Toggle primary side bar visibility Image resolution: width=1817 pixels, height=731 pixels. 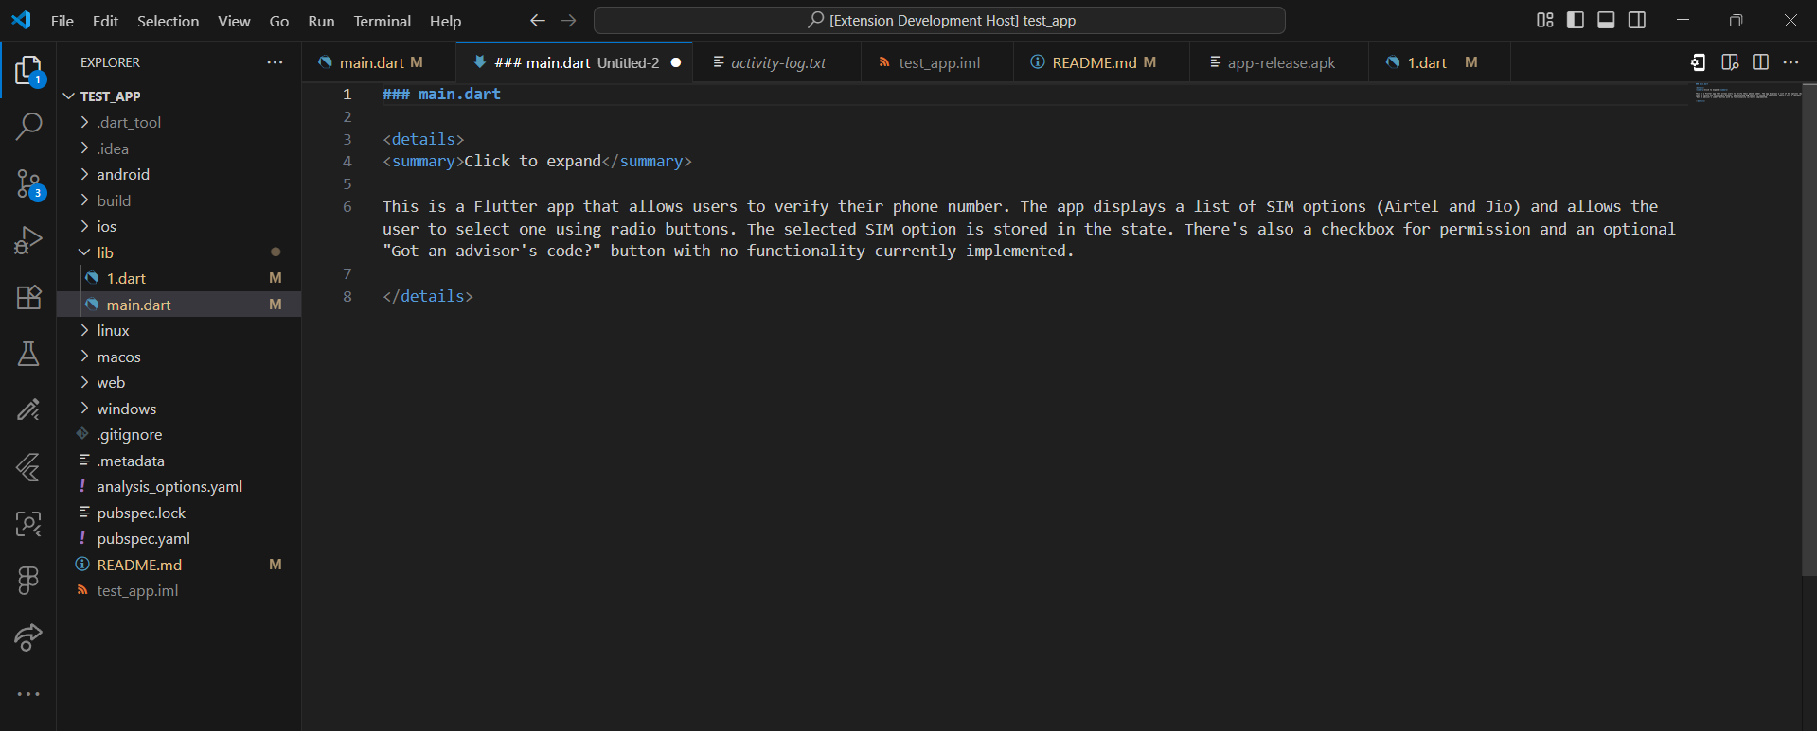point(1576,20)
